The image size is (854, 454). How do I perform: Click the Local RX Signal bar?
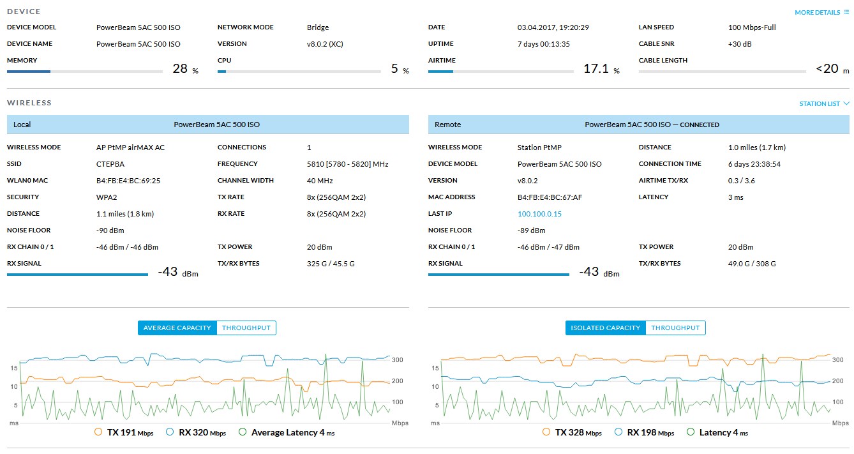(77, 275)
